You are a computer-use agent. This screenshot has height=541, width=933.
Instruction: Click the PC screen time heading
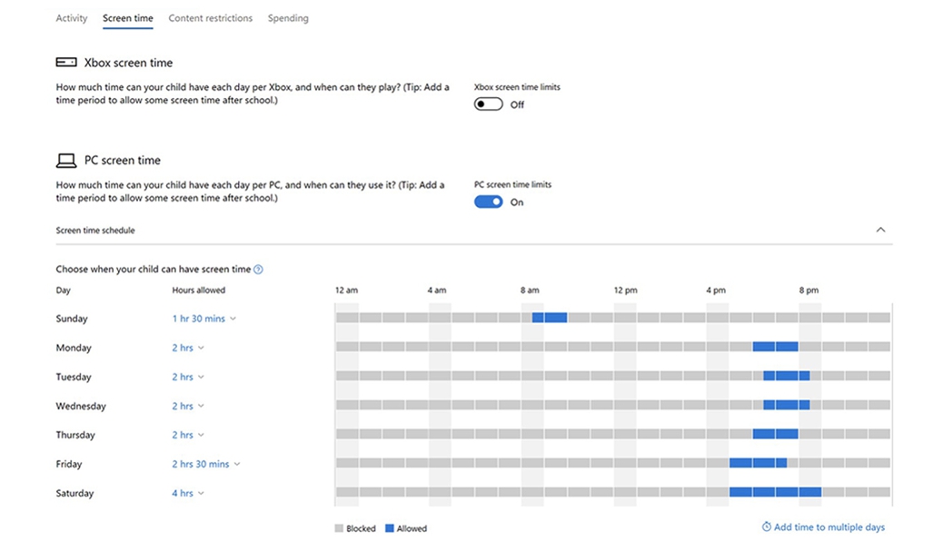tap(123, 160)
